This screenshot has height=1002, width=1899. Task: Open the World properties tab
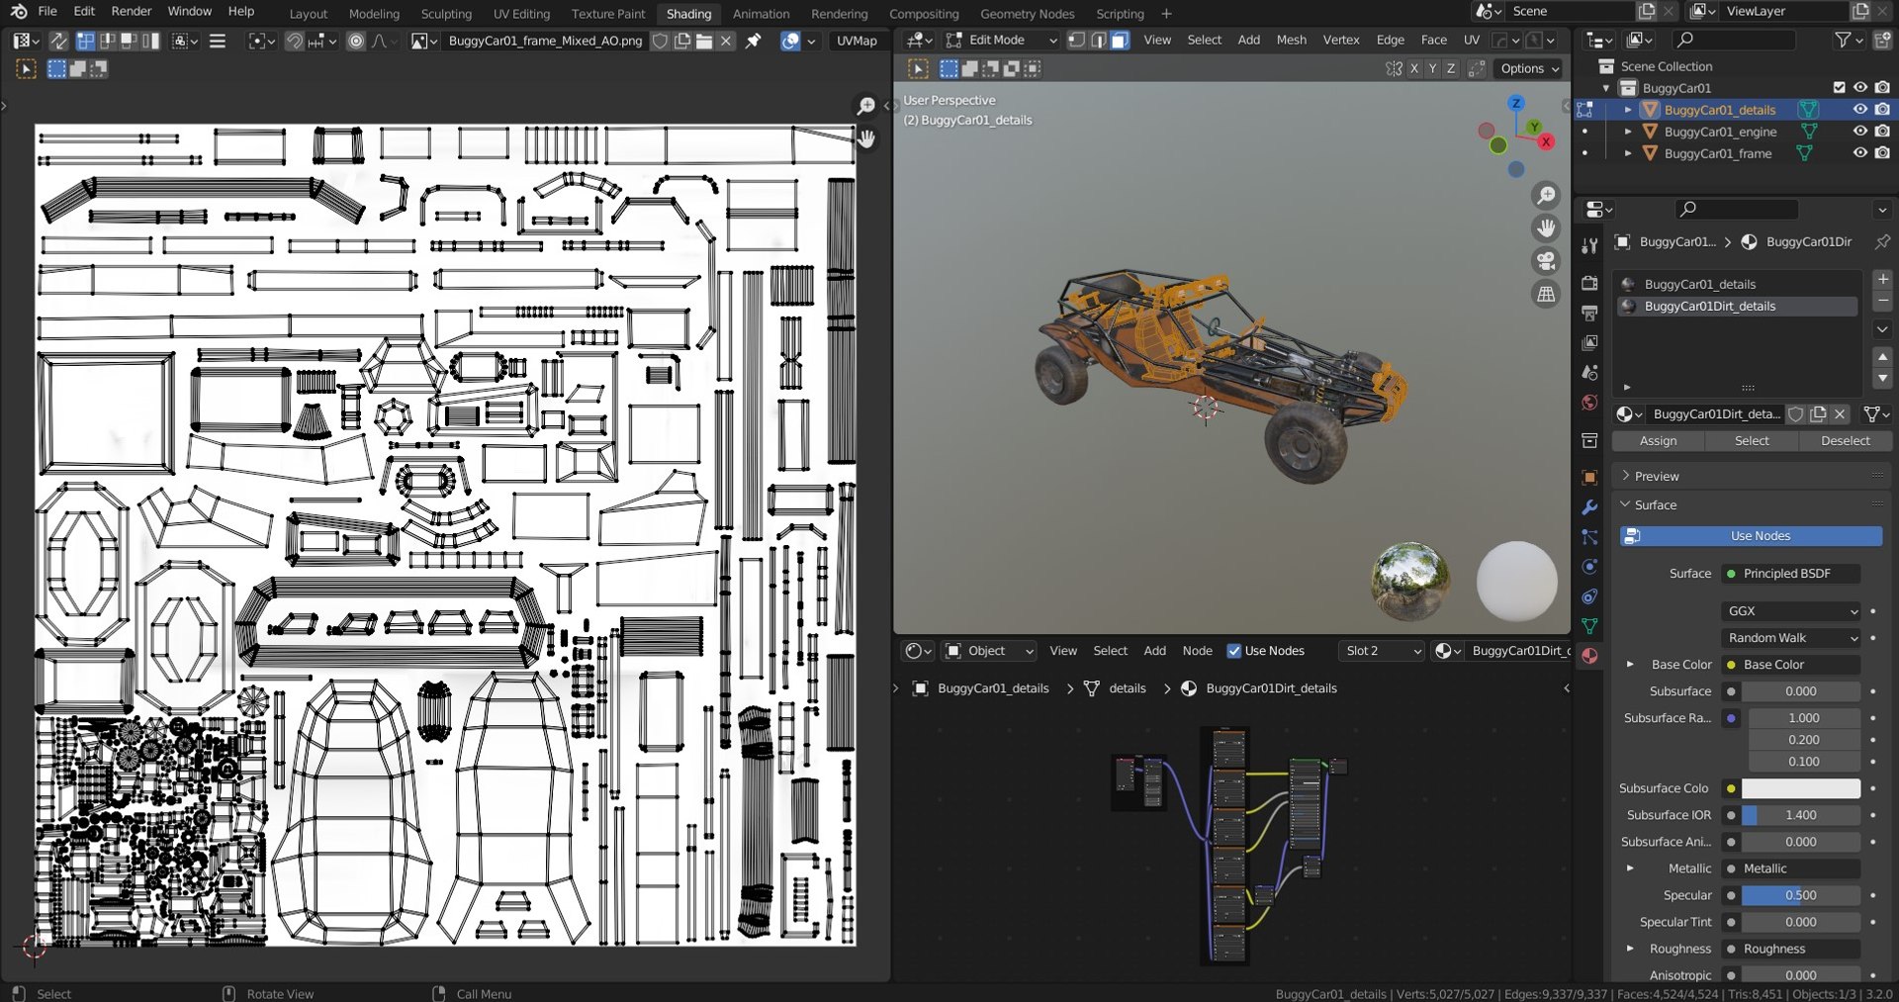(x=1589, y=402)
